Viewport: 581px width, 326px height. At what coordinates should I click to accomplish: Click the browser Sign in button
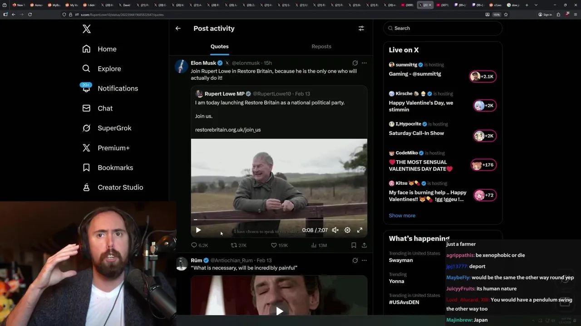pyautogui.click(x=545, y=14)
